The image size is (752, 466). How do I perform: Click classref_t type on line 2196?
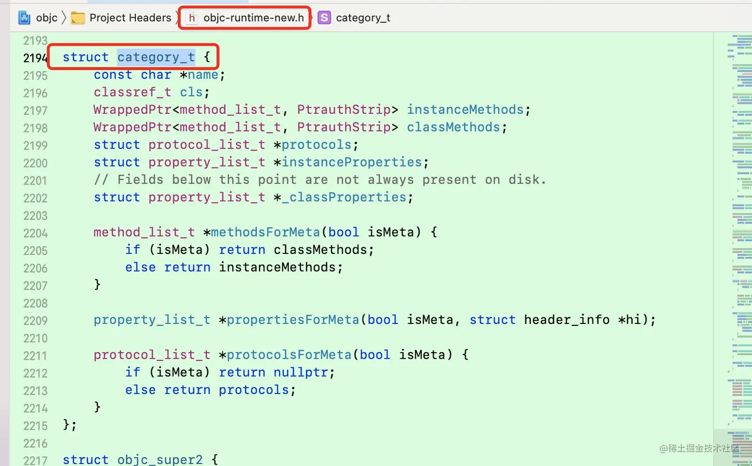point(132,92)
